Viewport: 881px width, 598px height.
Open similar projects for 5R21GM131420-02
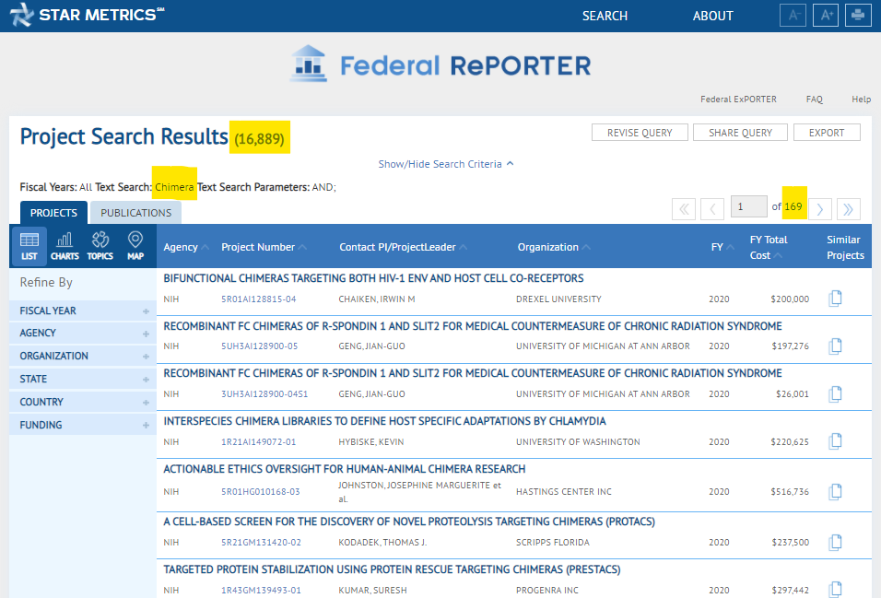click(x=835, y=543)
